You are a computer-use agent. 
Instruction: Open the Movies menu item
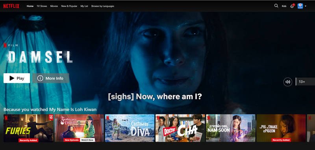pyautogui.click(x=54, y=6)
